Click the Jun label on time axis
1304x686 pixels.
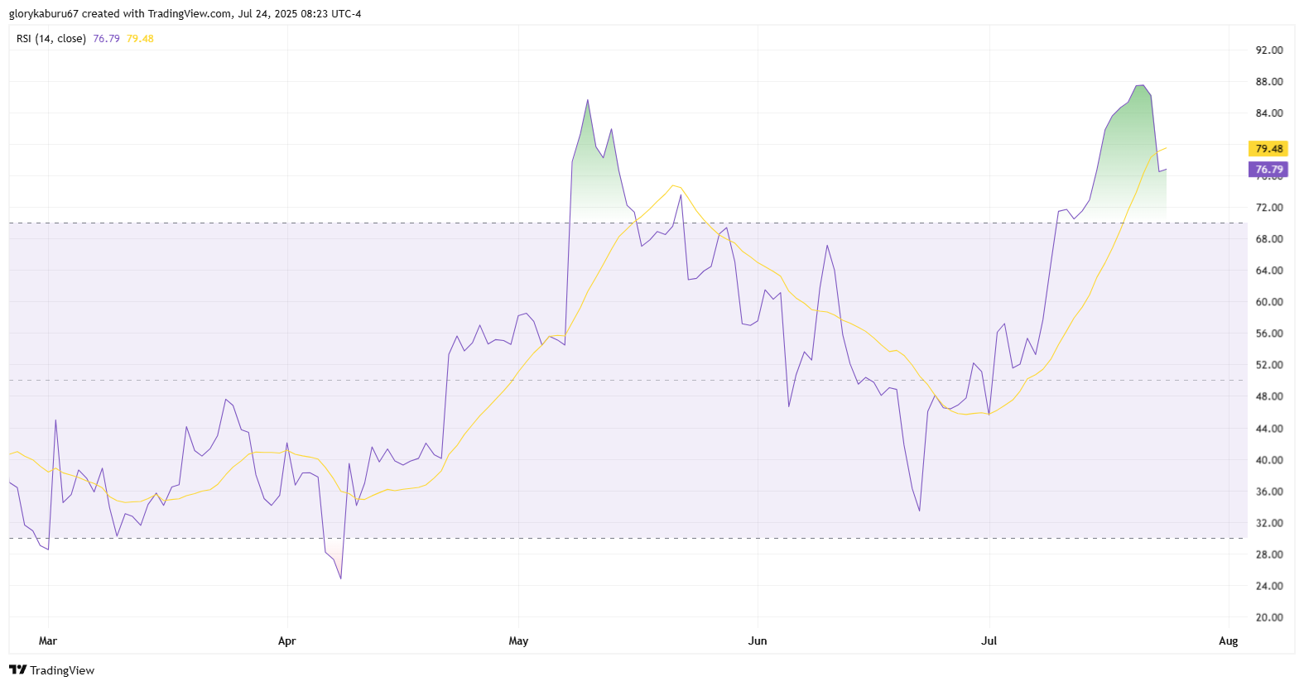758,641
